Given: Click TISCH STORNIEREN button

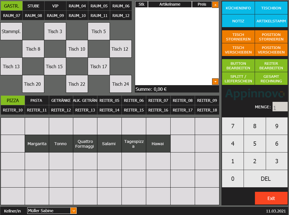Looking at the screenshot, I should pos(238,37).
